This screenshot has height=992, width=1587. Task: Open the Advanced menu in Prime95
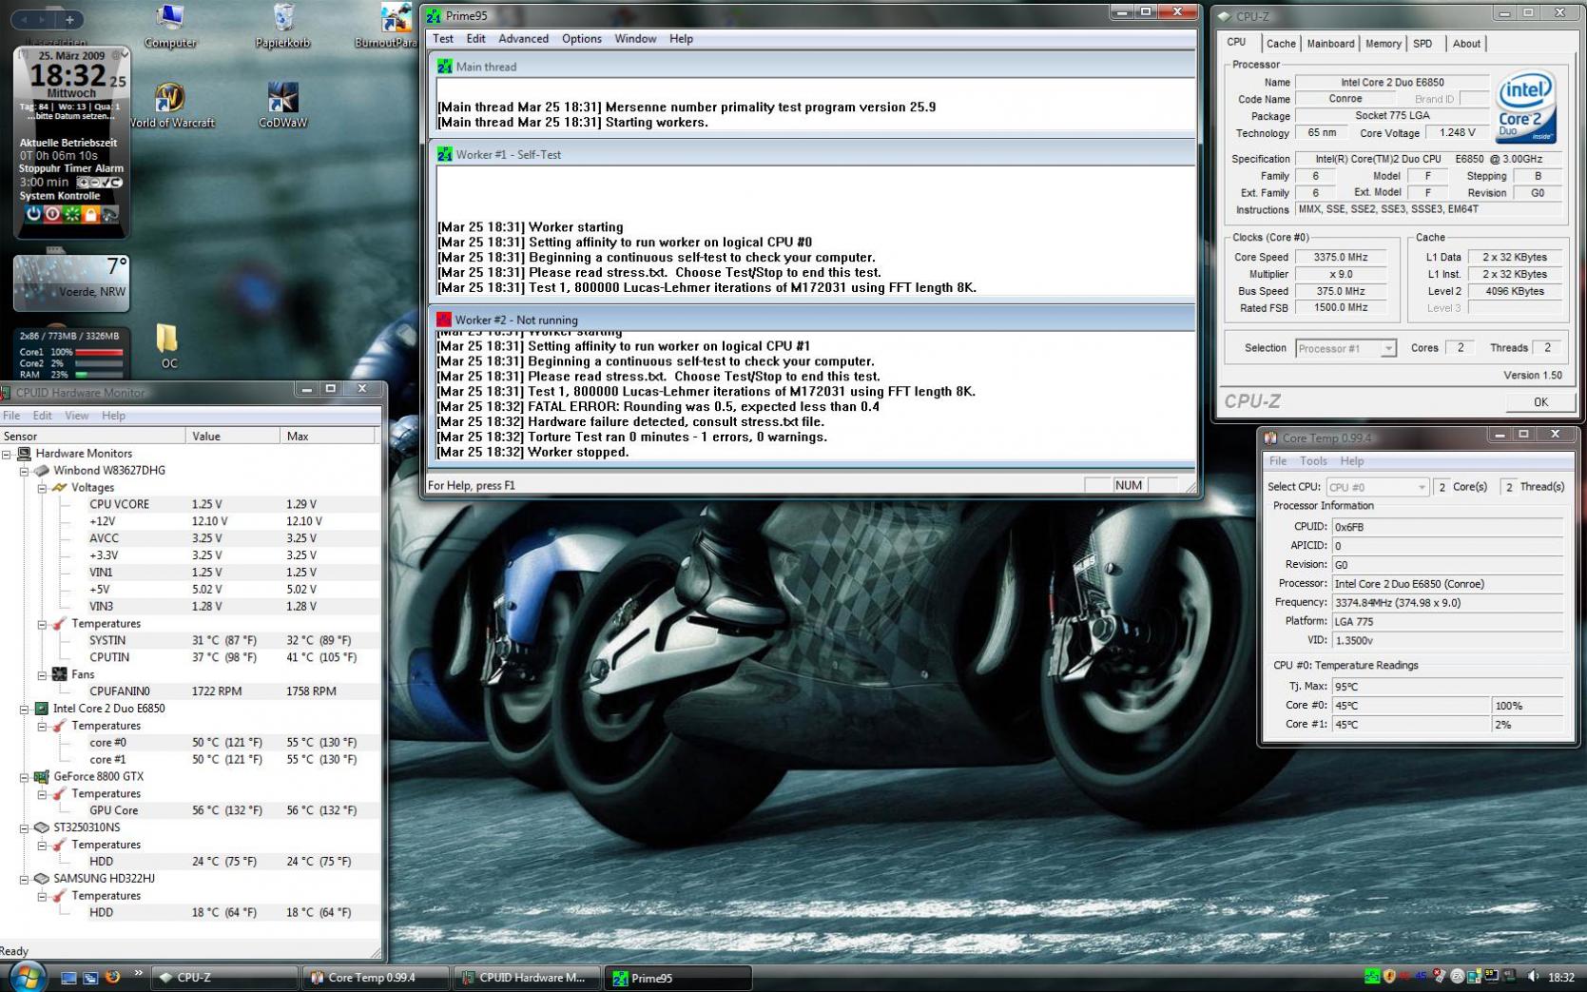[x=523, y=39]
